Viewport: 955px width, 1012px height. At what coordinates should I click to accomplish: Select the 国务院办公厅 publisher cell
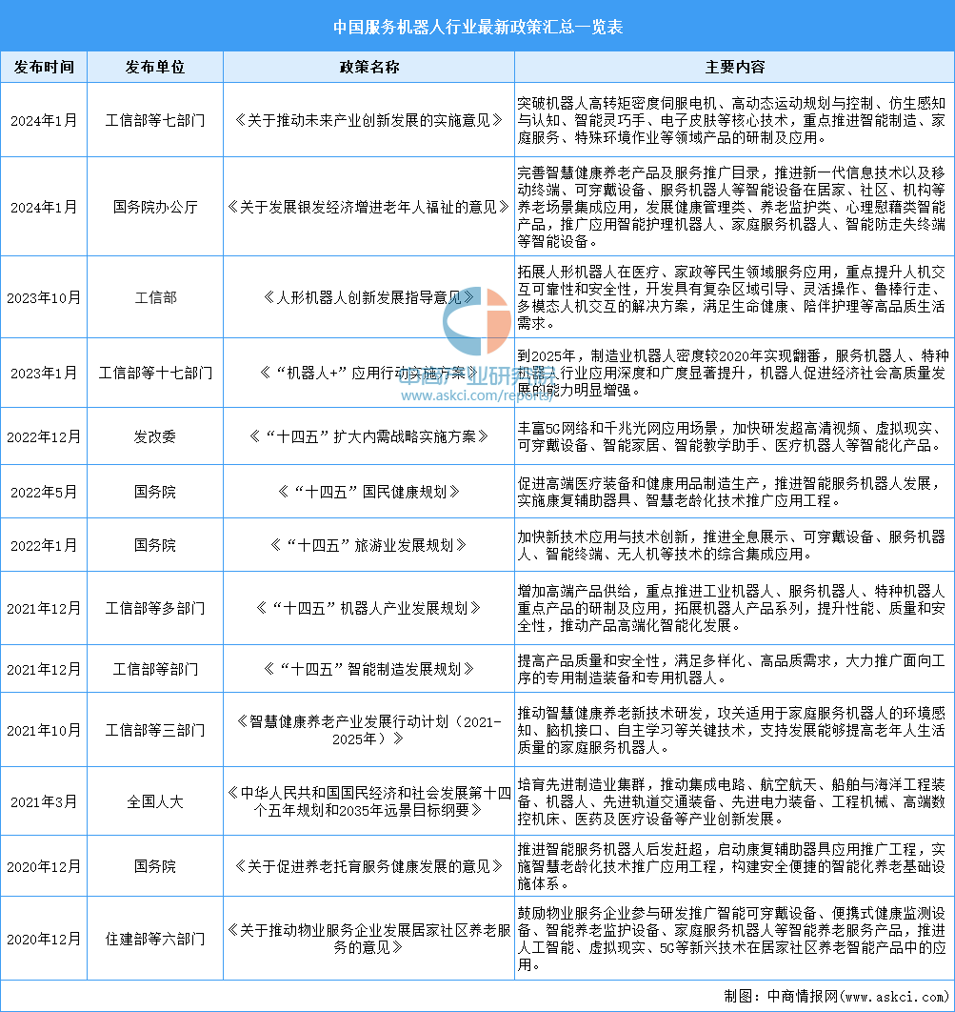pyautogui.click(x=155, y=207)
